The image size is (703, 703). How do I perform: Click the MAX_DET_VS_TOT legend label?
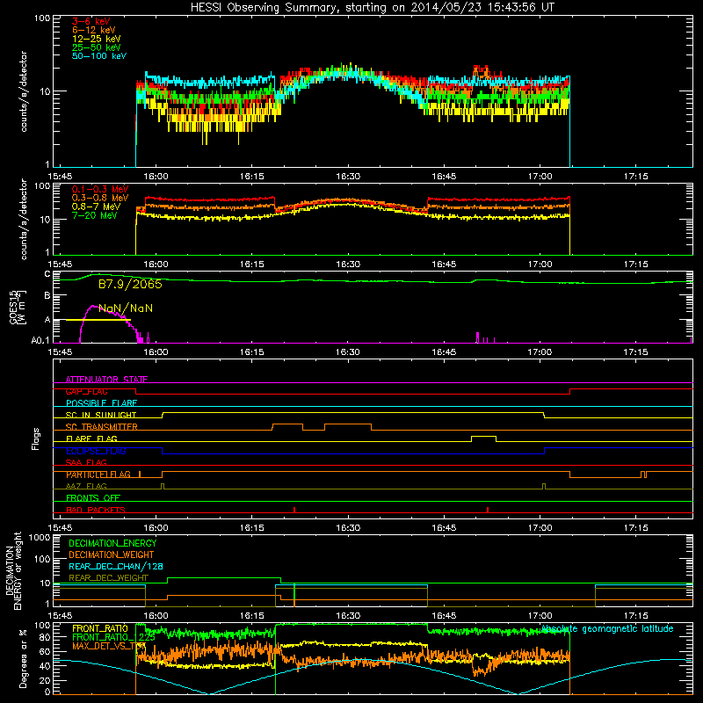[x=109, y=647]
